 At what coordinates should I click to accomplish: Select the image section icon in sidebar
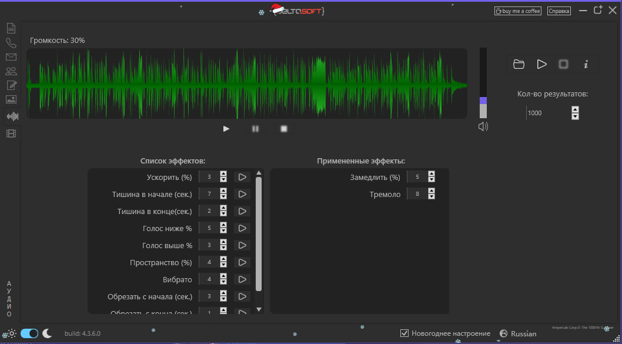click(x=11, y=99)
